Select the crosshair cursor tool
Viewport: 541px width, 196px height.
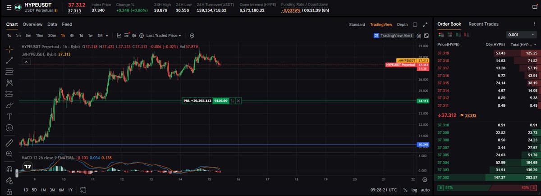(9, 48)
